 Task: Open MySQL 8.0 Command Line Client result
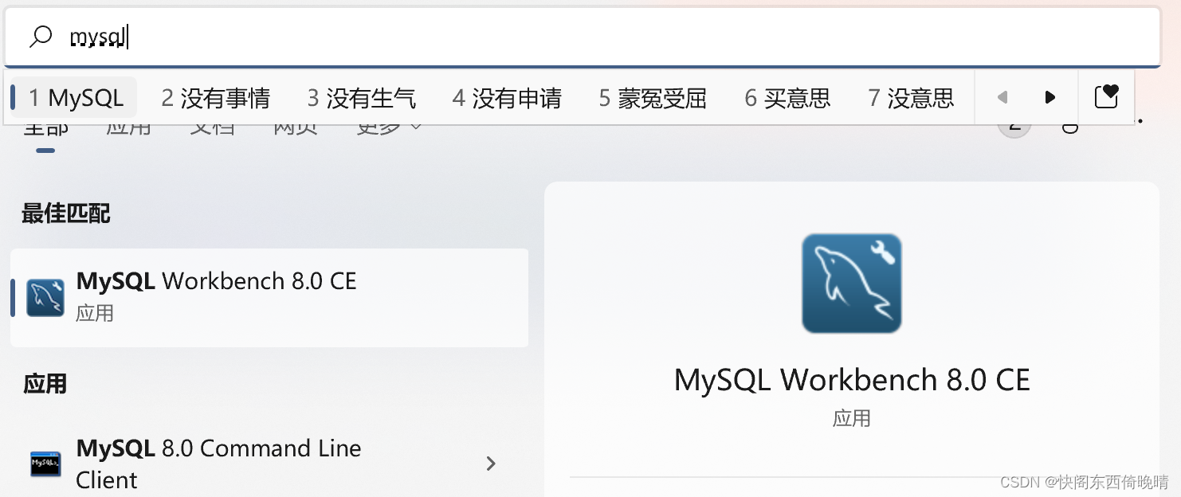[x=269, y=464]
